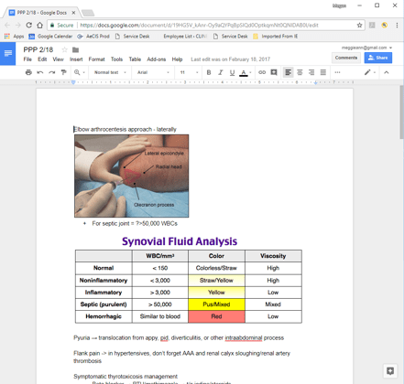Open the Employee List bookmark
Screen dimensions: 404x384
pos(185,37)
